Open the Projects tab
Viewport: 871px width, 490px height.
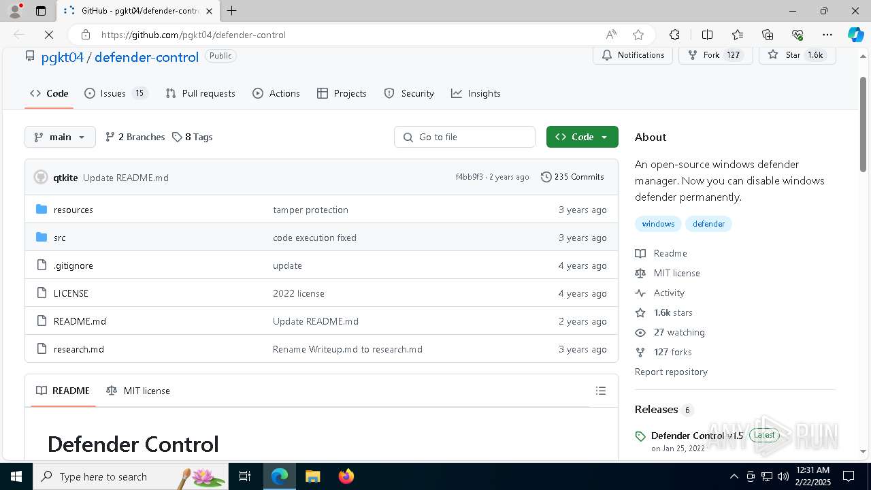coord(342,93)
